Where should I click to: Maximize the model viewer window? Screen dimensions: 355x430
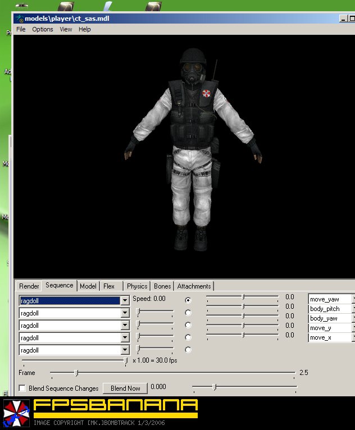[352, 19]
